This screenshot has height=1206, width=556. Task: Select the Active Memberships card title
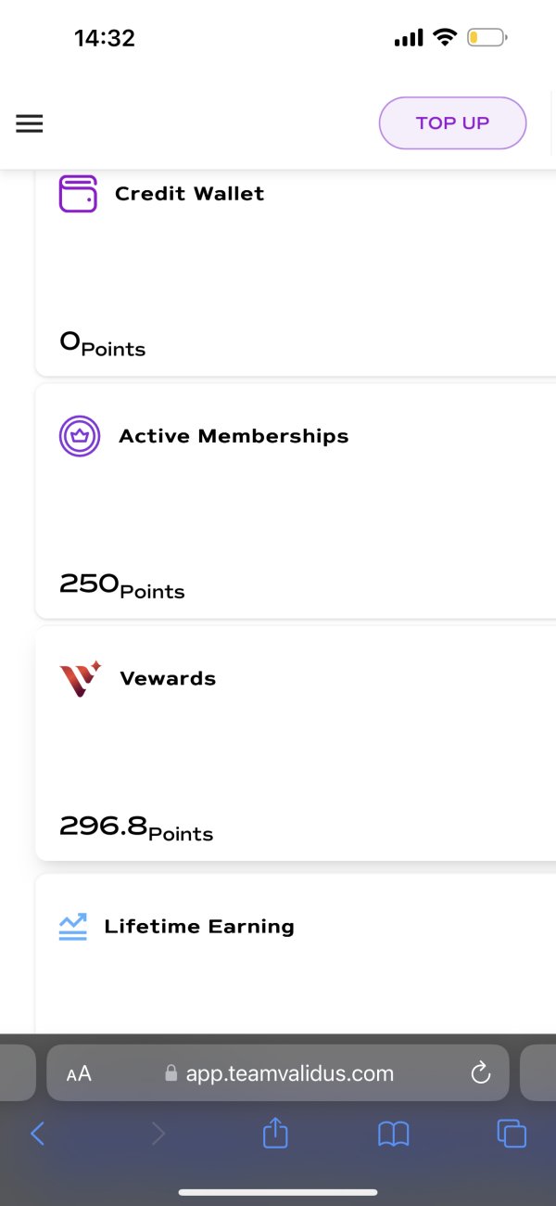(234, 436)
